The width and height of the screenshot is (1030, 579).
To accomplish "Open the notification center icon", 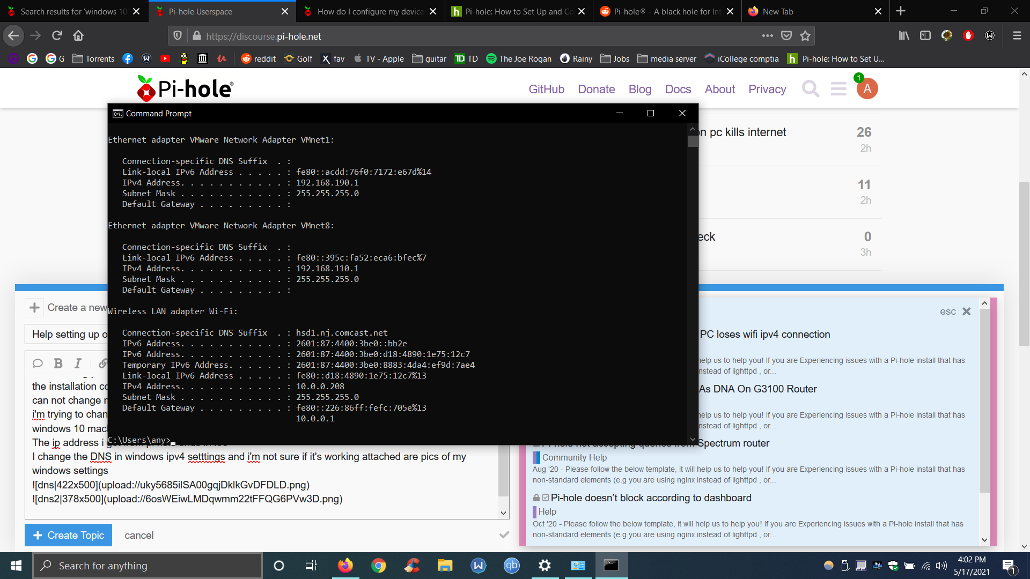I will click(x=1009, y=566).
